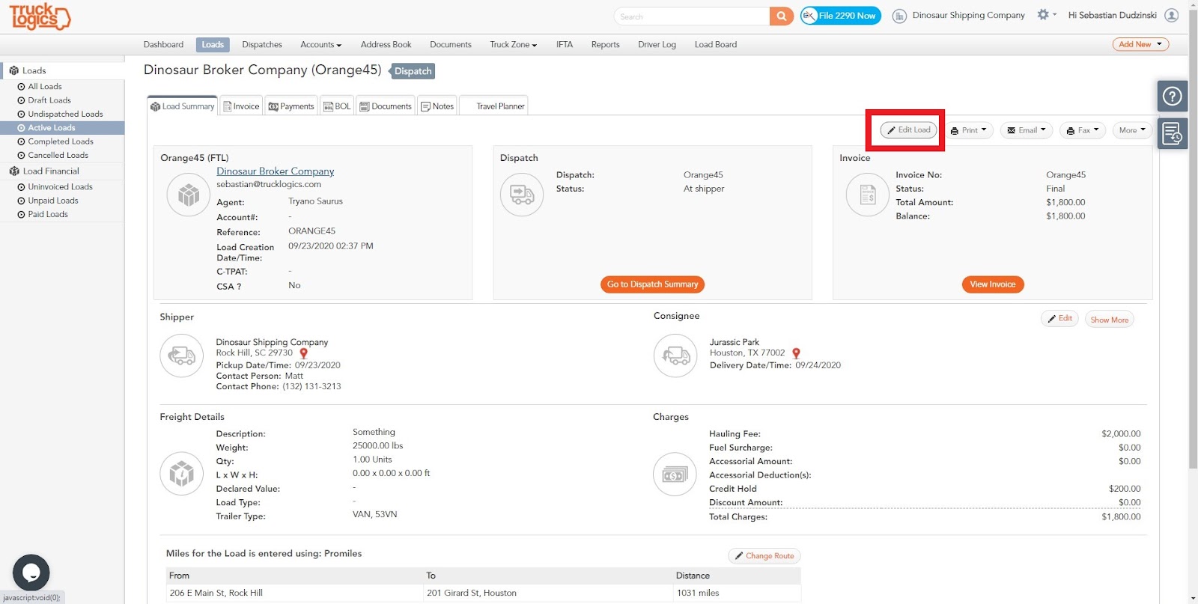
Task: Click the Change Route button
Action: click(x=764, y=556)
